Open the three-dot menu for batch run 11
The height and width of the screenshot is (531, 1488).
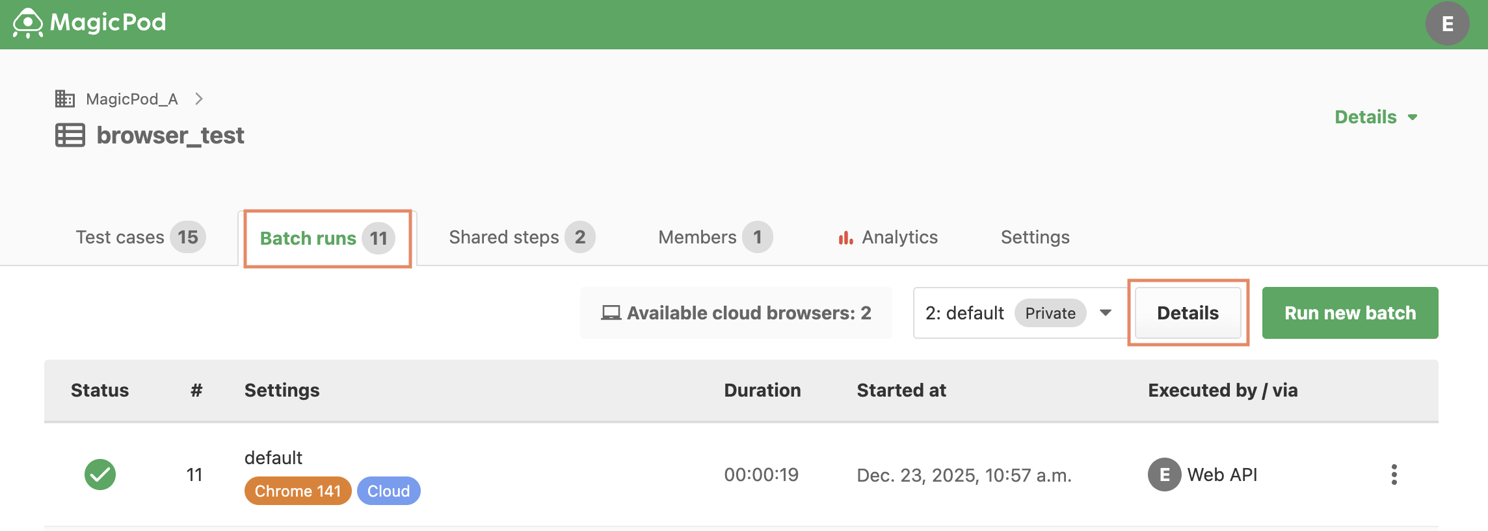point(1394,475)
